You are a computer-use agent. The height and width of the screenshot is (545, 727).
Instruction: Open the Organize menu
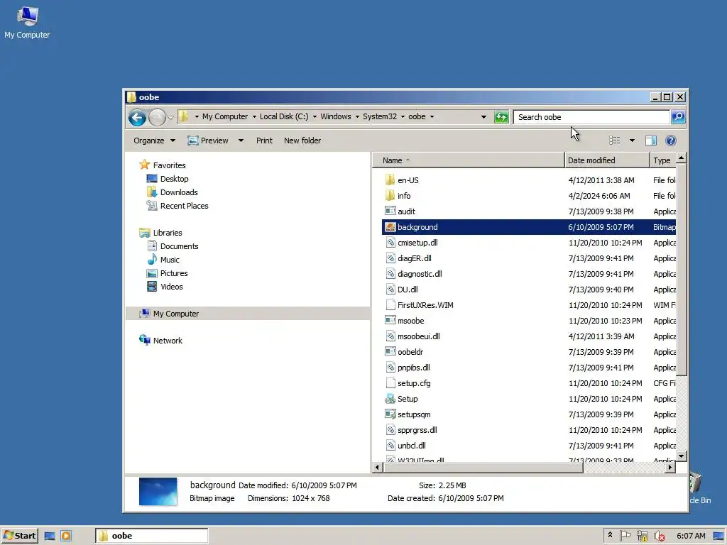[154, 141]
